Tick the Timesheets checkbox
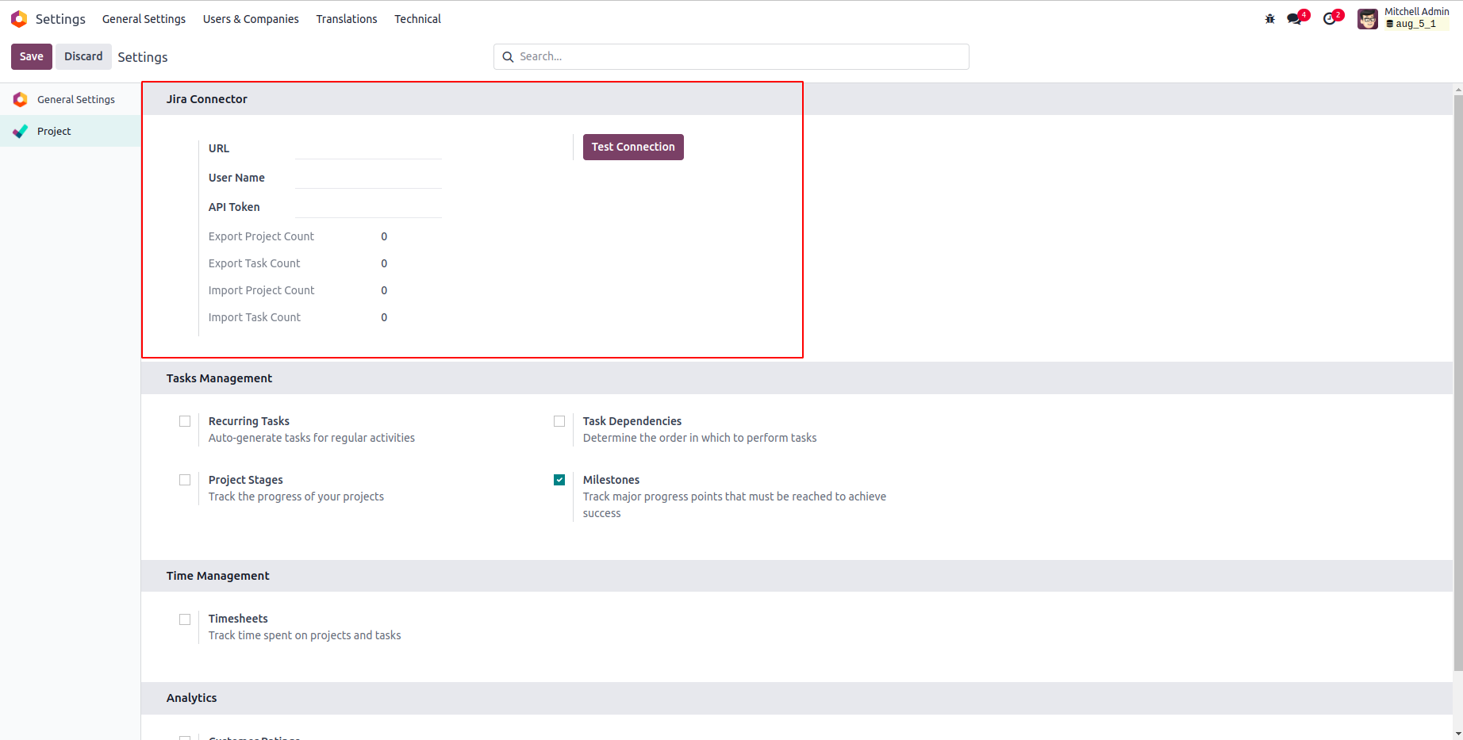This screenshot has height=740, width=1463. tap(185, 619)
